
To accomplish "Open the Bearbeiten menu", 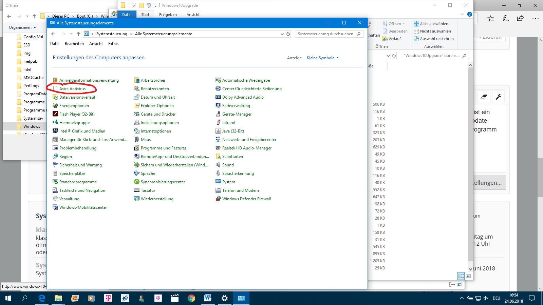I will coord(74,44).
